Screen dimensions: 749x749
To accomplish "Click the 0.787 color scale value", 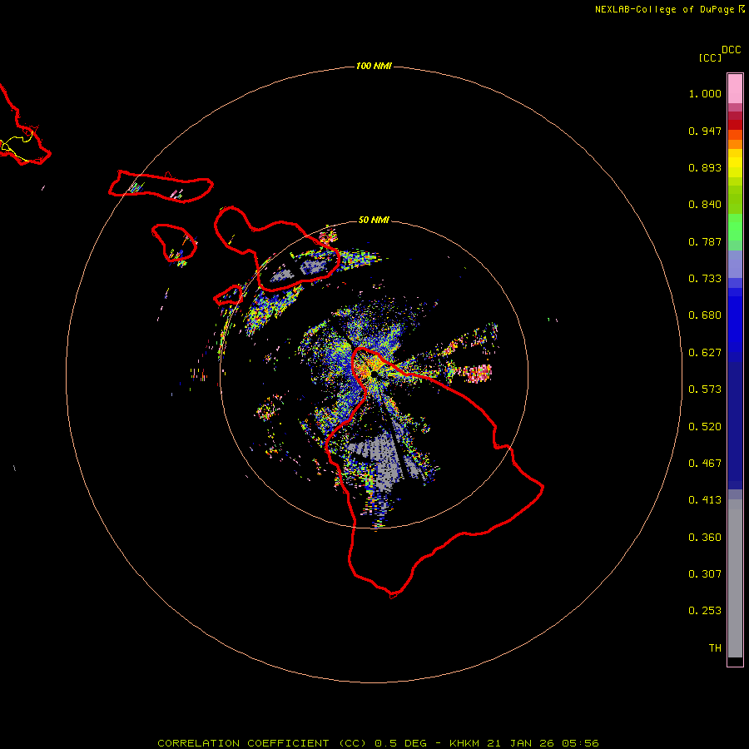I will click(x=705, y=241).
